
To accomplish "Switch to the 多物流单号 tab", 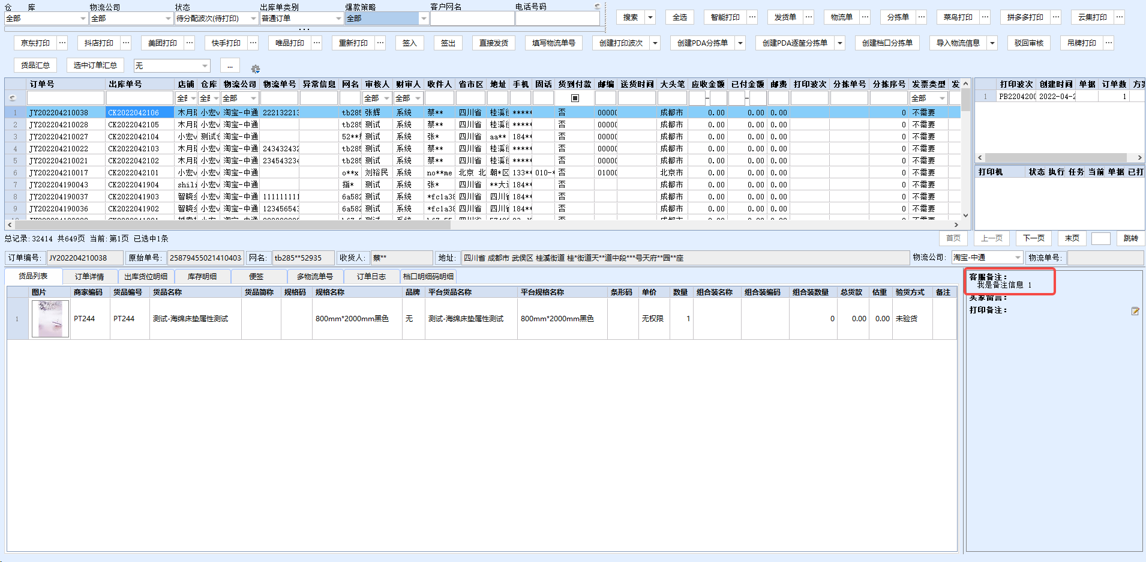I will click(314, 277).
